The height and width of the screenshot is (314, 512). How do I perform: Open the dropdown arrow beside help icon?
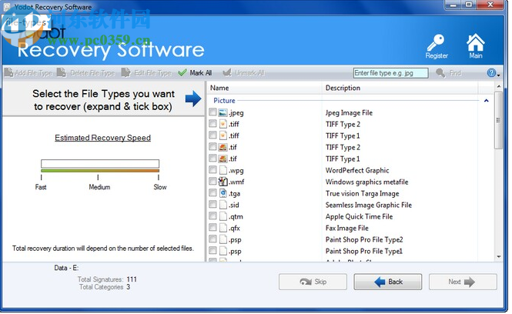tap(498, 75)
